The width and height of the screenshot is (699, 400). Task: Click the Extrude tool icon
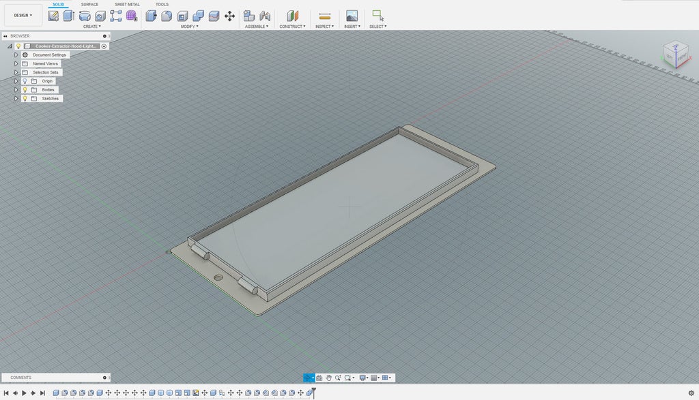(x=68, y=16)
